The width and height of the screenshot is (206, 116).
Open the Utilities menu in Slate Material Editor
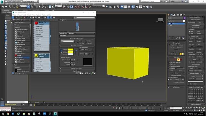tap(49, 15)
